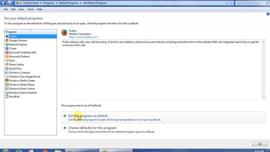Screen dimensions: 270x152
Task: Expand arrow after Default Programs breadcrumb
Action: click(x=81, y=3)
